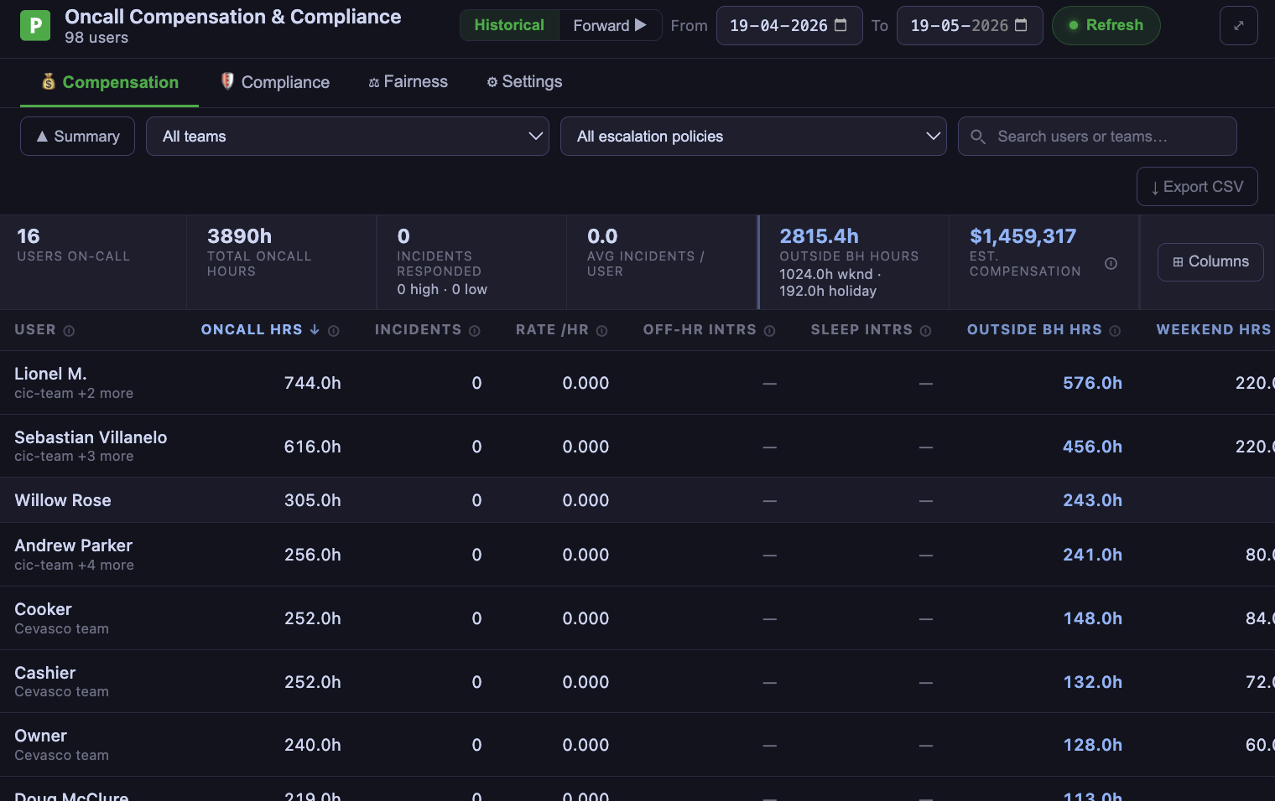Open the All escalation policies dropdown
Screen dimensions: 1275x801
753,137
